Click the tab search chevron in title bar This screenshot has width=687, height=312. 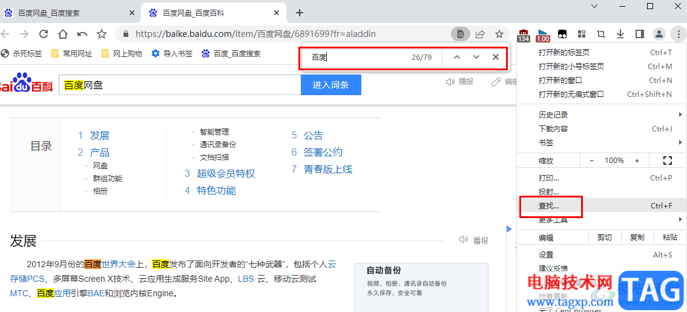click(x=594, y=6)
